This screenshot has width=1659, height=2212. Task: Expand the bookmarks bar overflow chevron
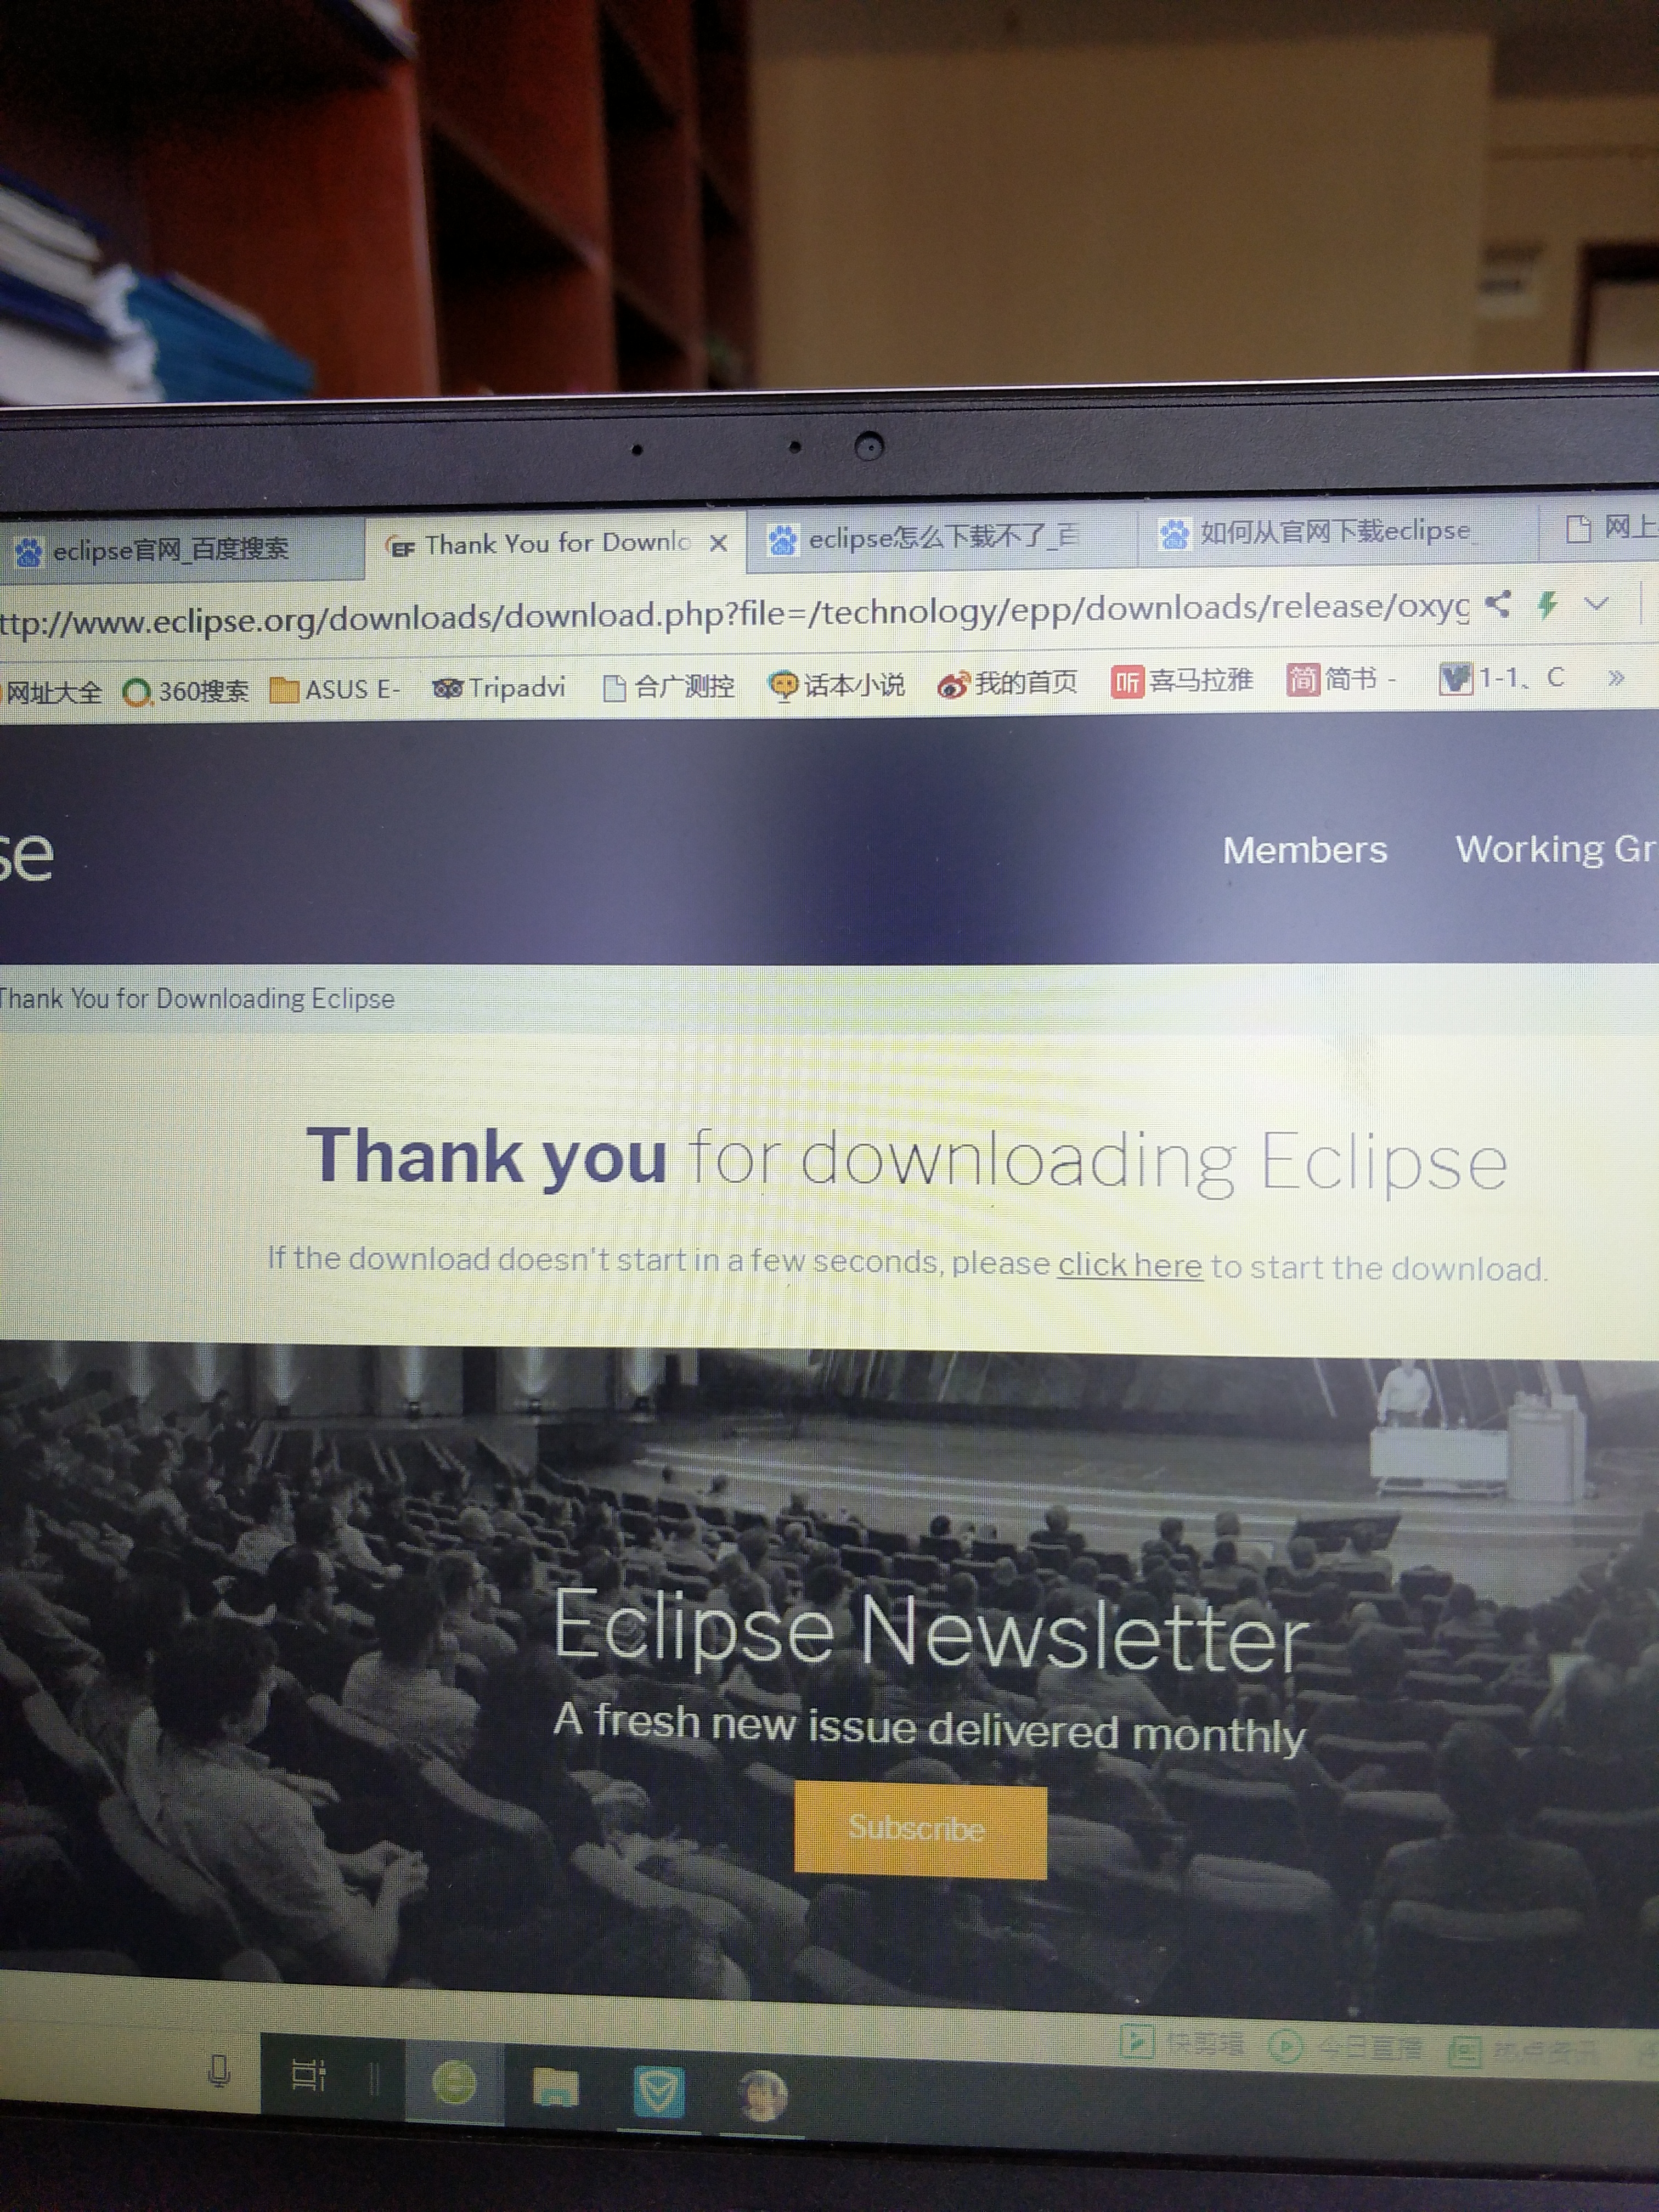tap(1616, 677)
